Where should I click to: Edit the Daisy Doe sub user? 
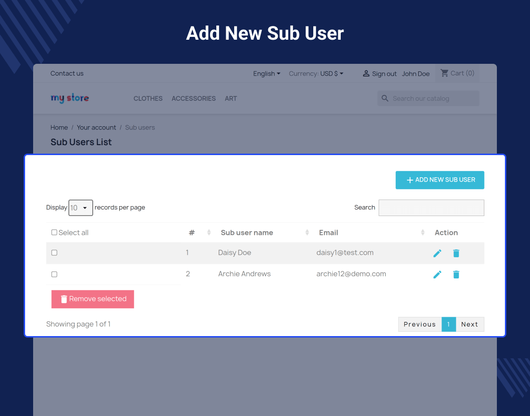pos(437,253)
